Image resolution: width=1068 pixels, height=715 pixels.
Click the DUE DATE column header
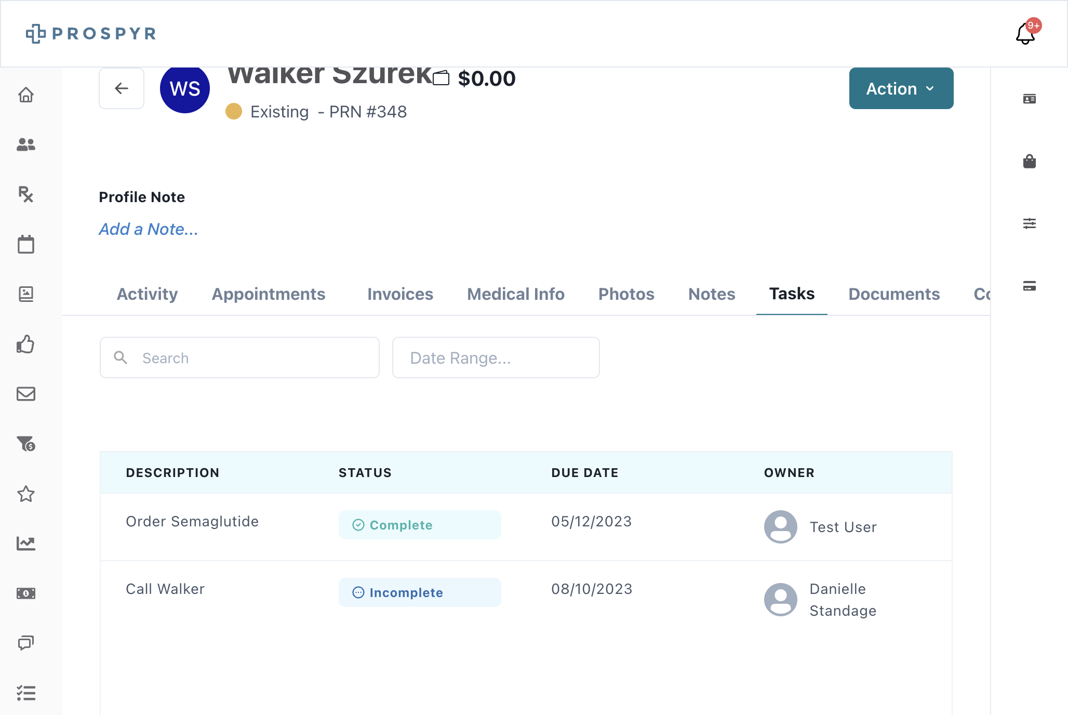pos(585,473)
